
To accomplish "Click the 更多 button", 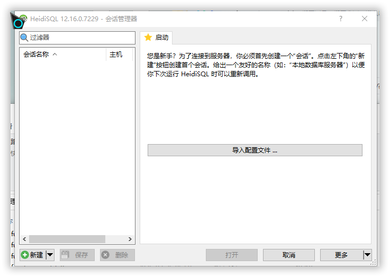I will [x=341, y=255].
